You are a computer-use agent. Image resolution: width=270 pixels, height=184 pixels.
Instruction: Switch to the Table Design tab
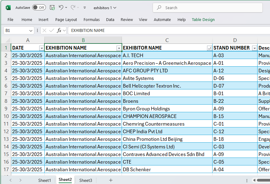tap(203, 20)
